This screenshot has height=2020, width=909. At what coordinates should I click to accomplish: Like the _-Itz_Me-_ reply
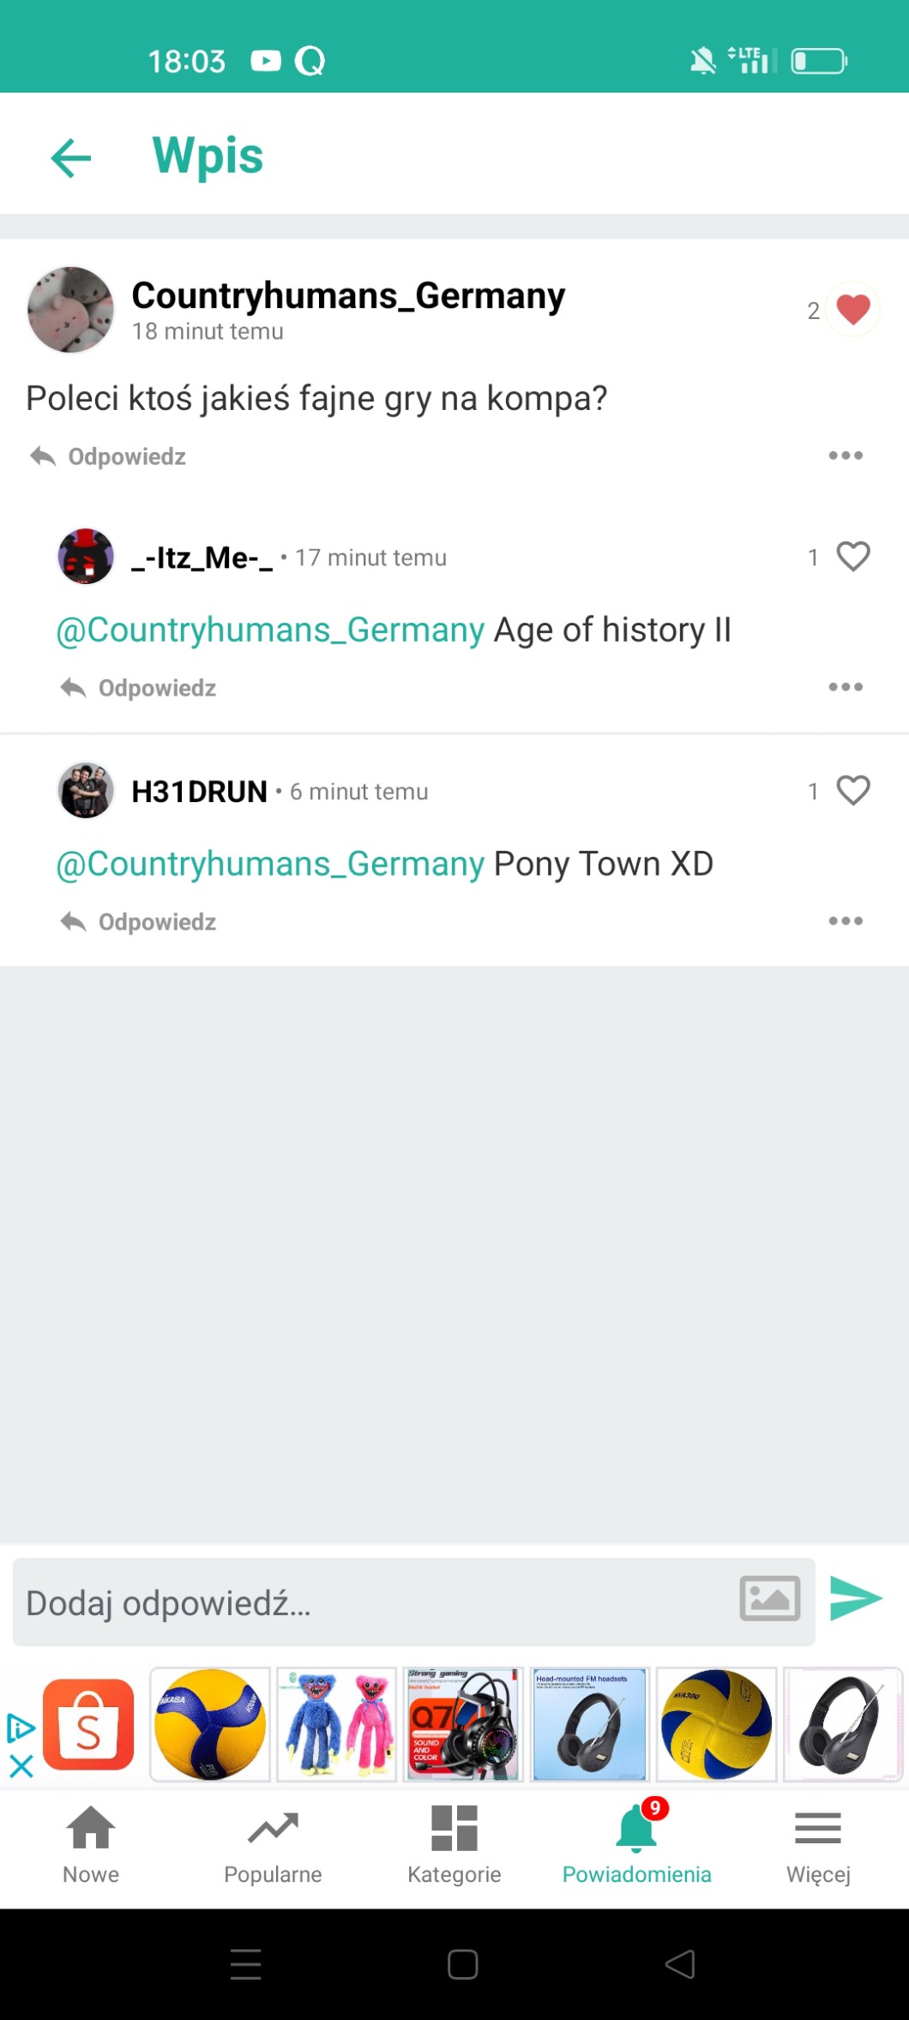852,557
